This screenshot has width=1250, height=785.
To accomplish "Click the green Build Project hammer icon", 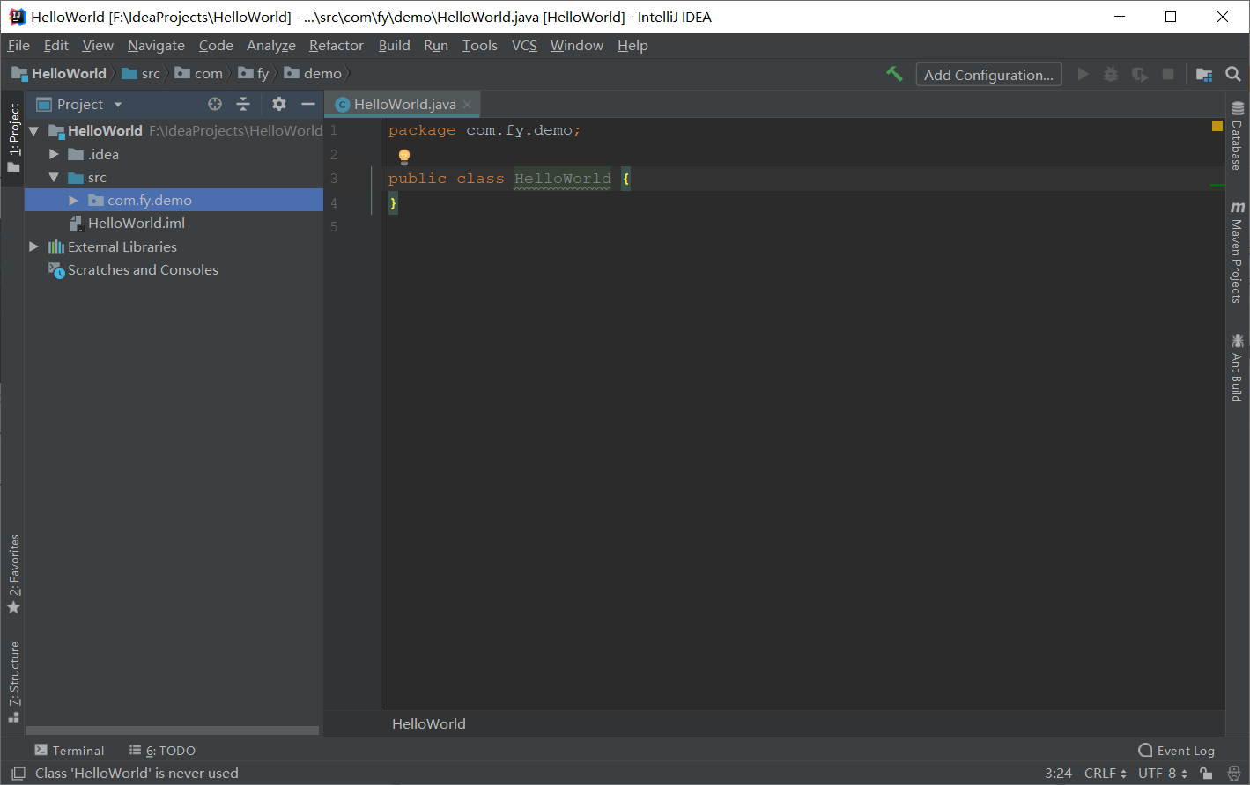I will pos(894,74).
